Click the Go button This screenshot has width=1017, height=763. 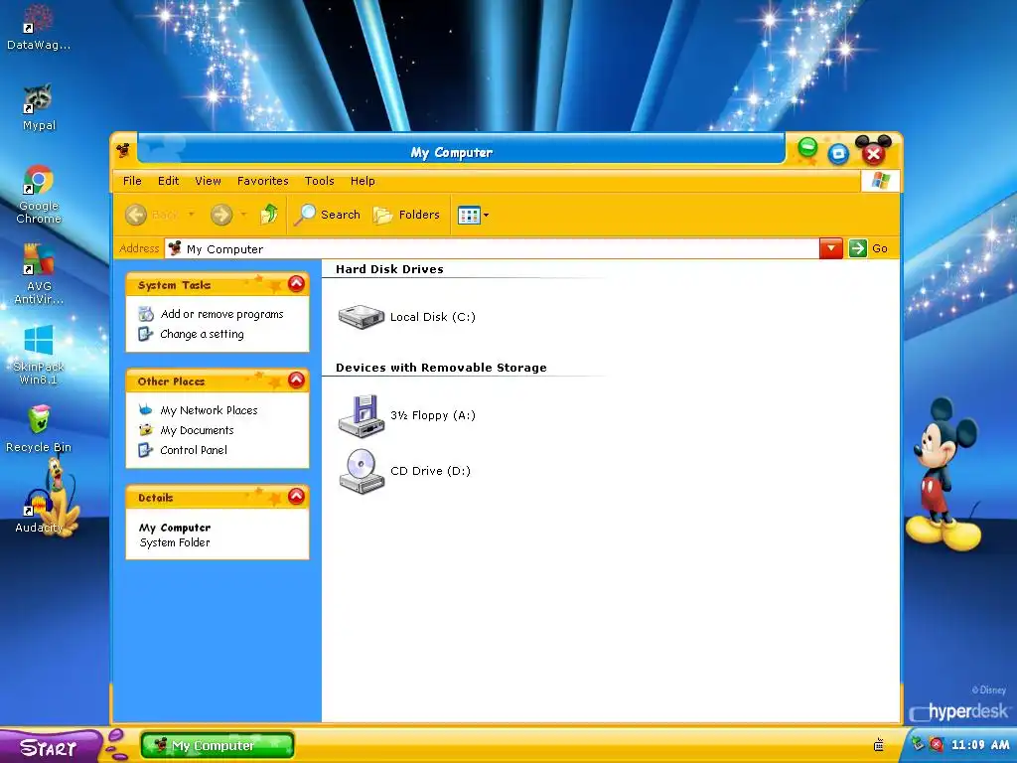pyautogui.click(x=868, y=248)
